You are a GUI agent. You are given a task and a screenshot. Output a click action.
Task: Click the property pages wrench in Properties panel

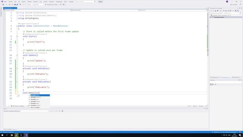pyautogui.click(x=215, y=84)
